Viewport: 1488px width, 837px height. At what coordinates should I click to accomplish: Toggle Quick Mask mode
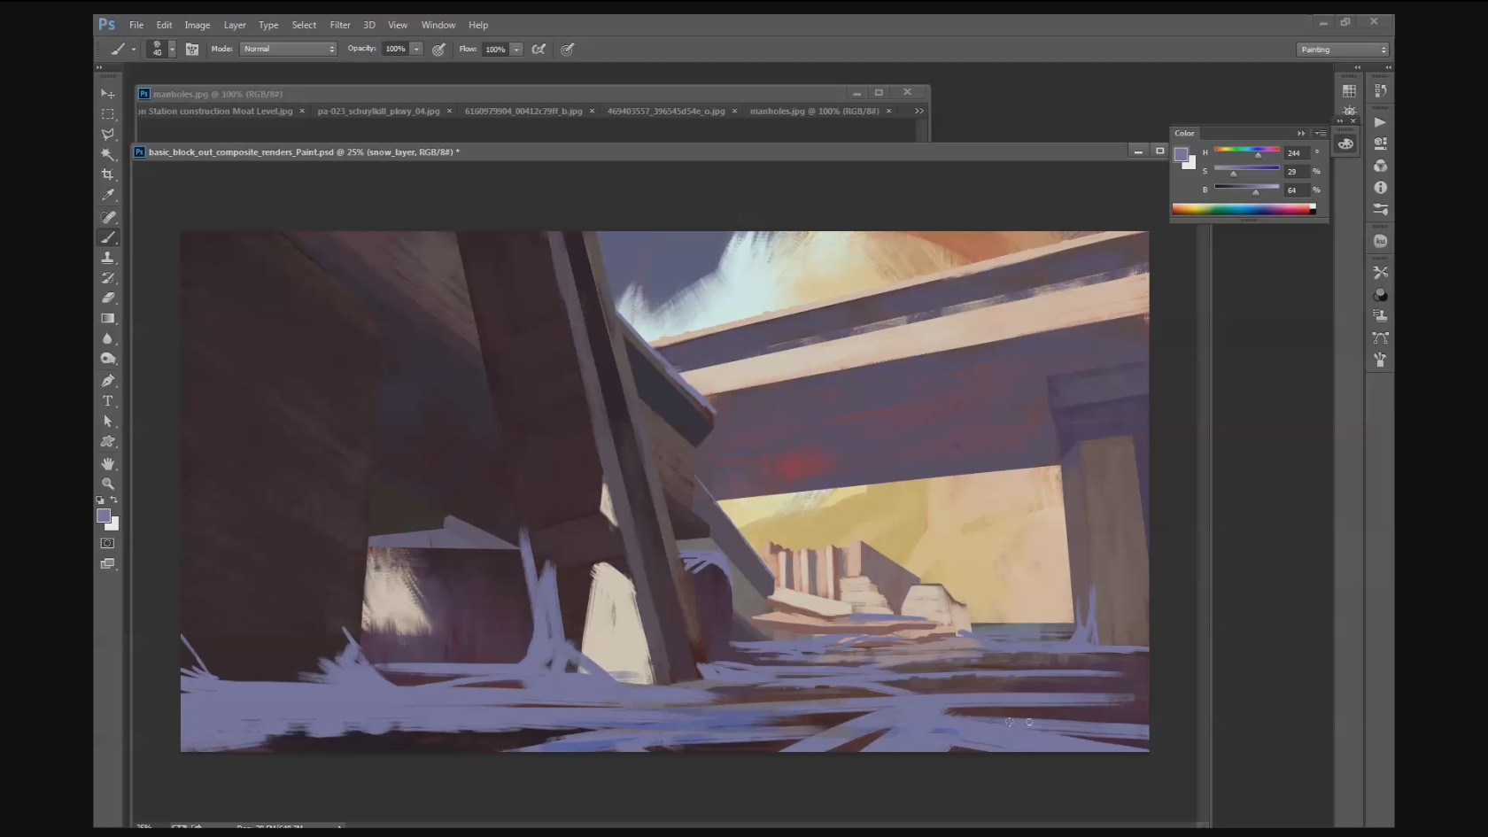[108, 543]
